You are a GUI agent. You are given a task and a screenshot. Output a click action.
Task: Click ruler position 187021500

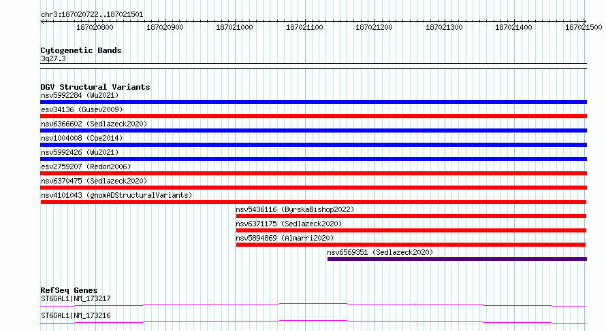pos(584,27)
